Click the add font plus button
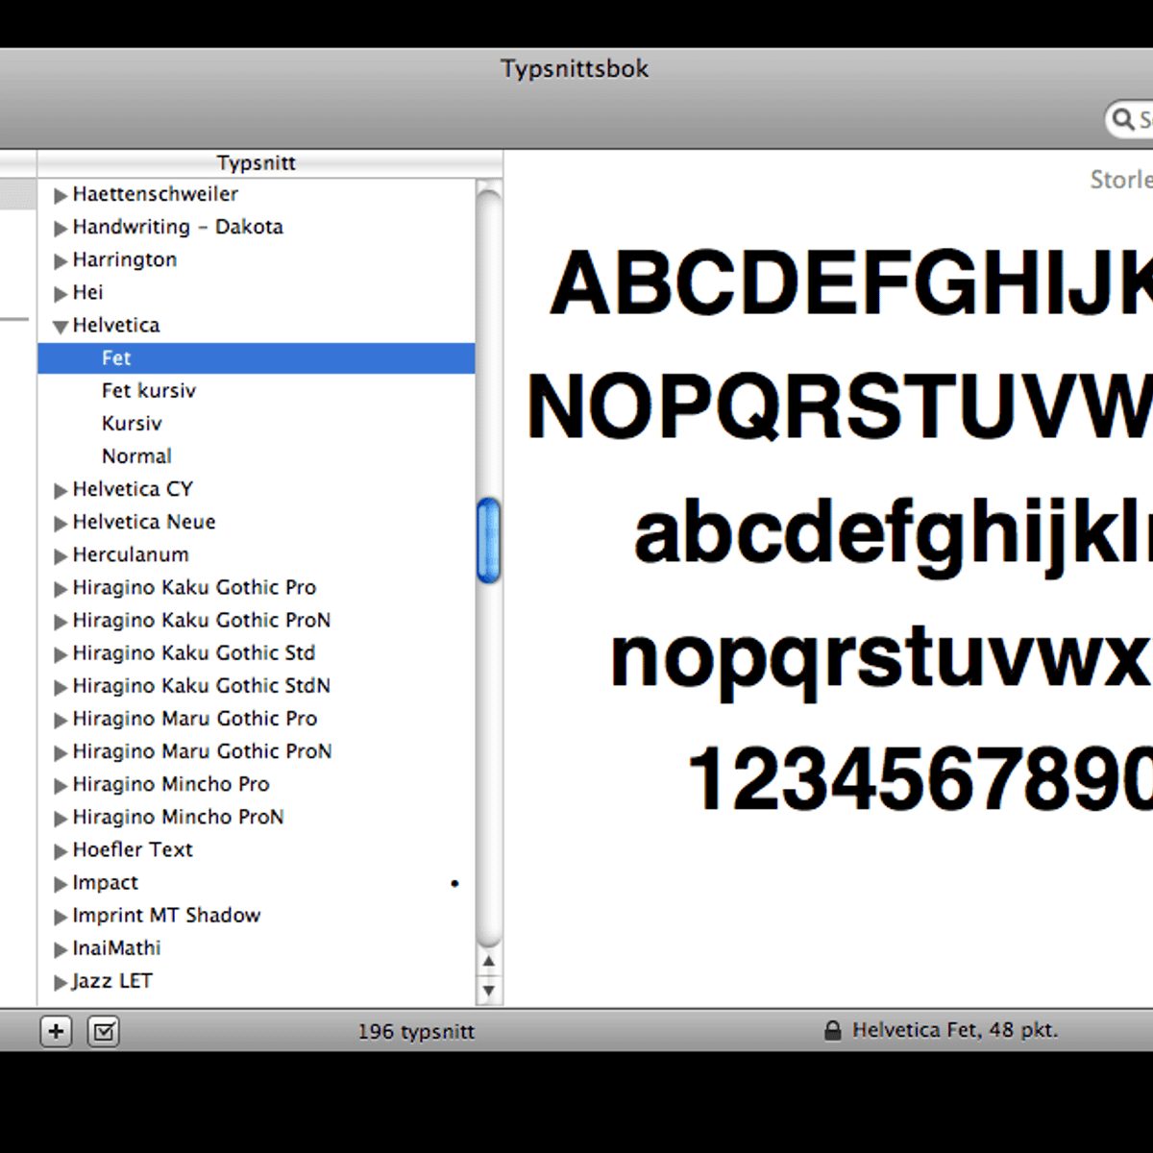The width and height of the screenshot is (1153, 1153). click(x=56, y=1031)
